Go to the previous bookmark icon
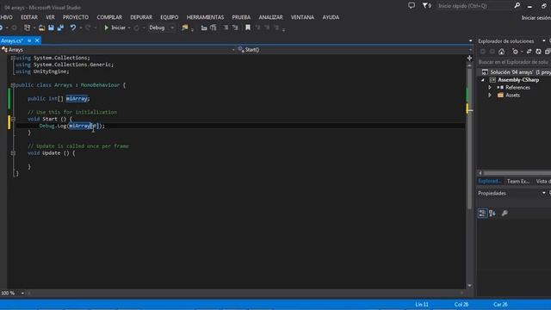 pos(257,28)
